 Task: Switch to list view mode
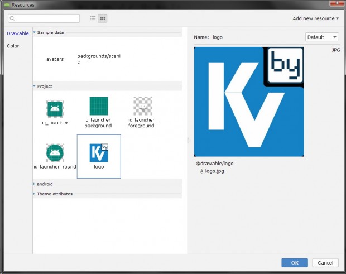tap(93, 18)
